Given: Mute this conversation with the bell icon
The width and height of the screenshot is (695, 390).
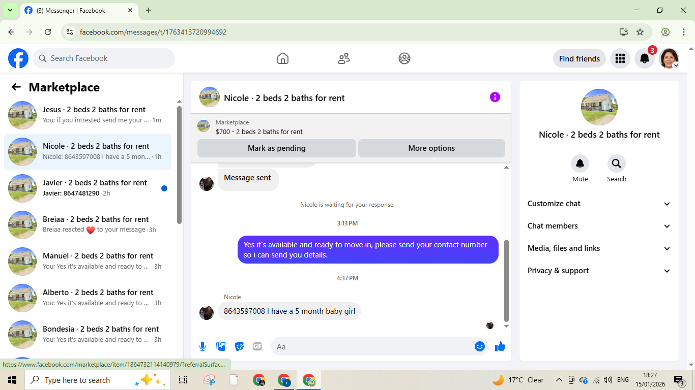Looking at the screenshot, I should [580, 164].
